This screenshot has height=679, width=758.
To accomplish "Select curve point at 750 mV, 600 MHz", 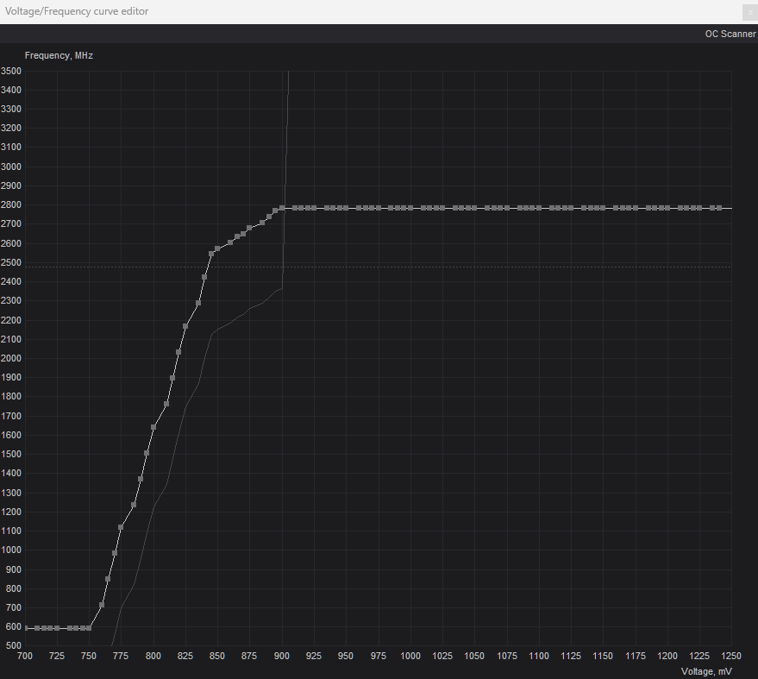I will [x=89, y=628].
